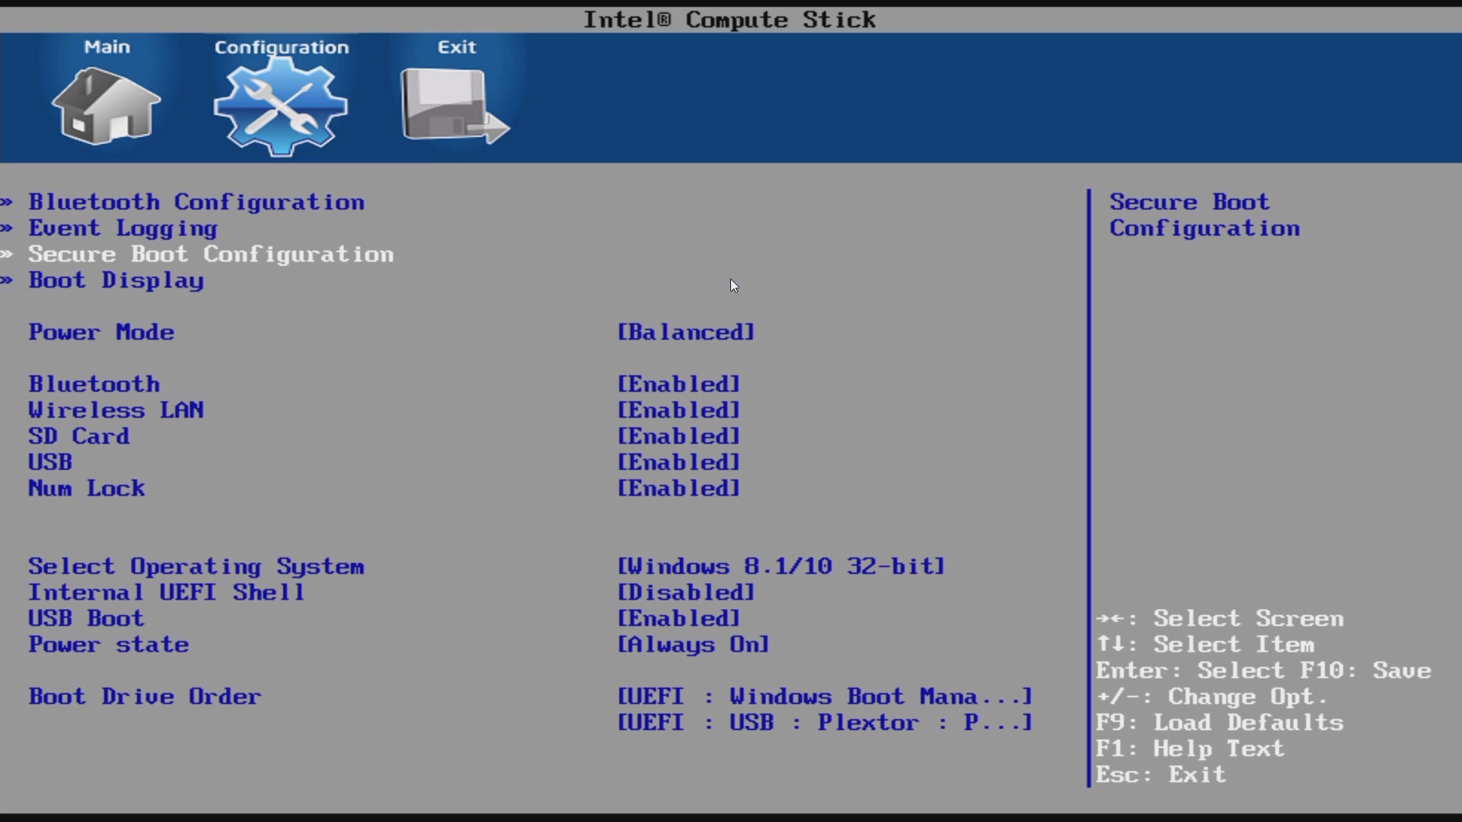Image resolution: width=1462 pixels, height=822 pixels.
Task: Expand arrow beside Boot Display
Action: 7,281
